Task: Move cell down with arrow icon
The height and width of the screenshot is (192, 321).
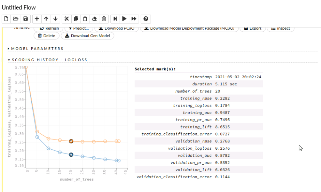Action: click(x=55, y=19)
